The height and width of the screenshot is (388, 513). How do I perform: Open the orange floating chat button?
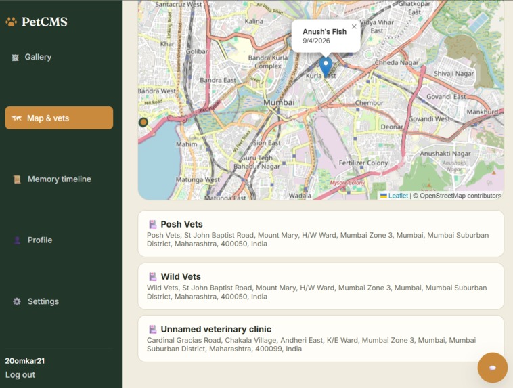pos(493,368)
